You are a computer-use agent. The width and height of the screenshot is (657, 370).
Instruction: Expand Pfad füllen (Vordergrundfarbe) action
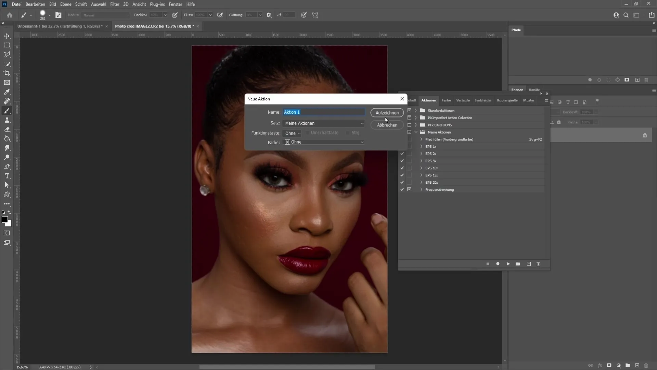[421, 139]
